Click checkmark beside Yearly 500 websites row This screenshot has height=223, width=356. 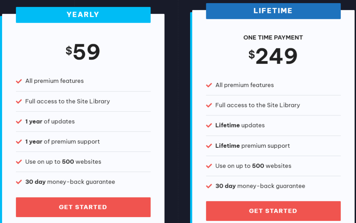coord(19,162)
